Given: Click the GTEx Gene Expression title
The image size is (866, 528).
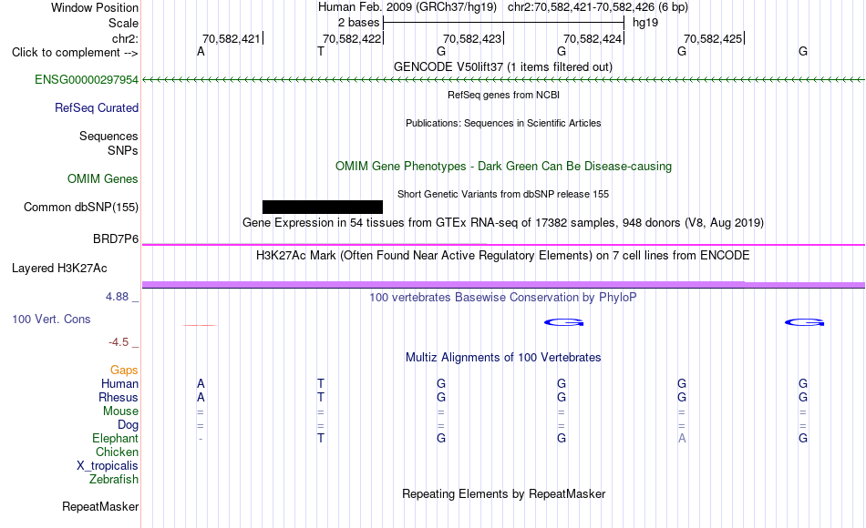Looking at the screenshot, I should tap(503, 222).
